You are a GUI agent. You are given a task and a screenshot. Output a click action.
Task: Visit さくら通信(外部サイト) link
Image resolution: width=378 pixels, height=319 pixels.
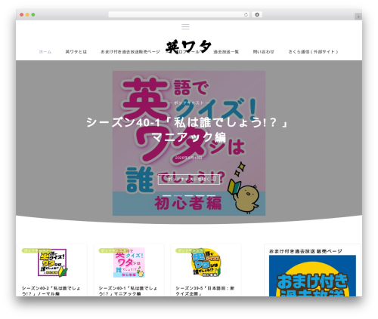click(x=313, y=52)
